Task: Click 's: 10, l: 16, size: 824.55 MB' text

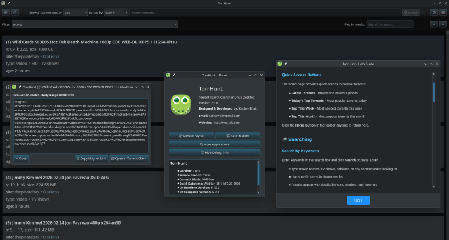Action: pos(31,185)
